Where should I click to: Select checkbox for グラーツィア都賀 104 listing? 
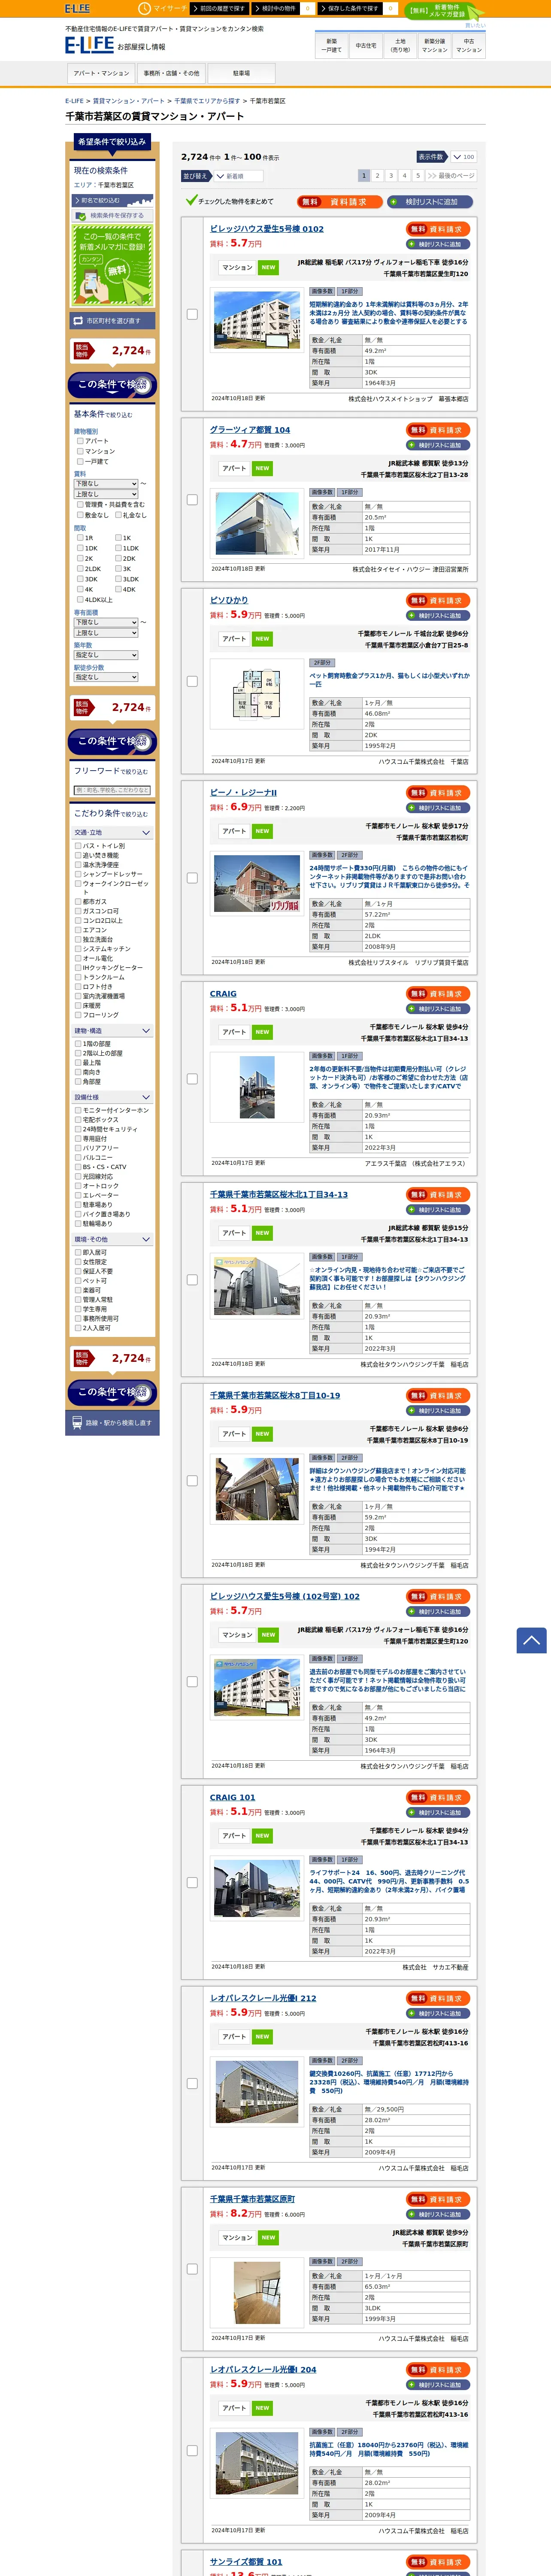(192, 500)
